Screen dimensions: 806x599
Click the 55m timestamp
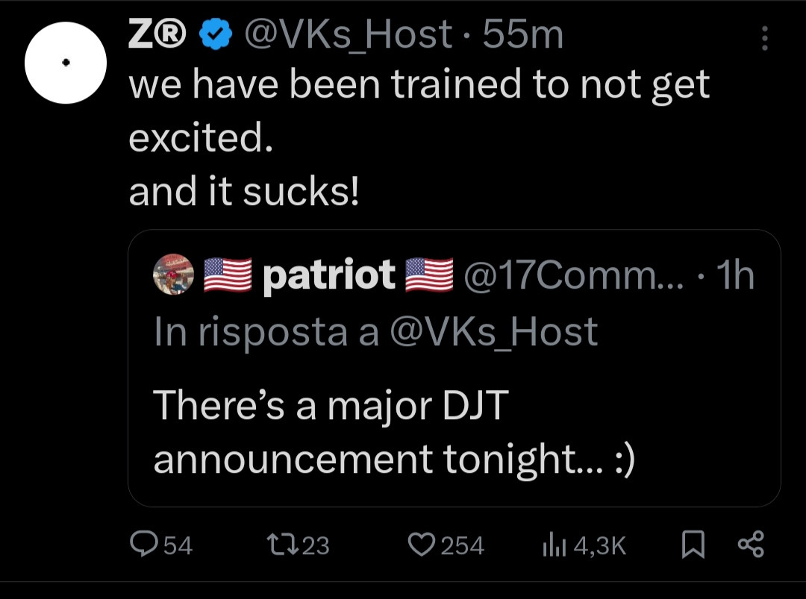point(522,35)
